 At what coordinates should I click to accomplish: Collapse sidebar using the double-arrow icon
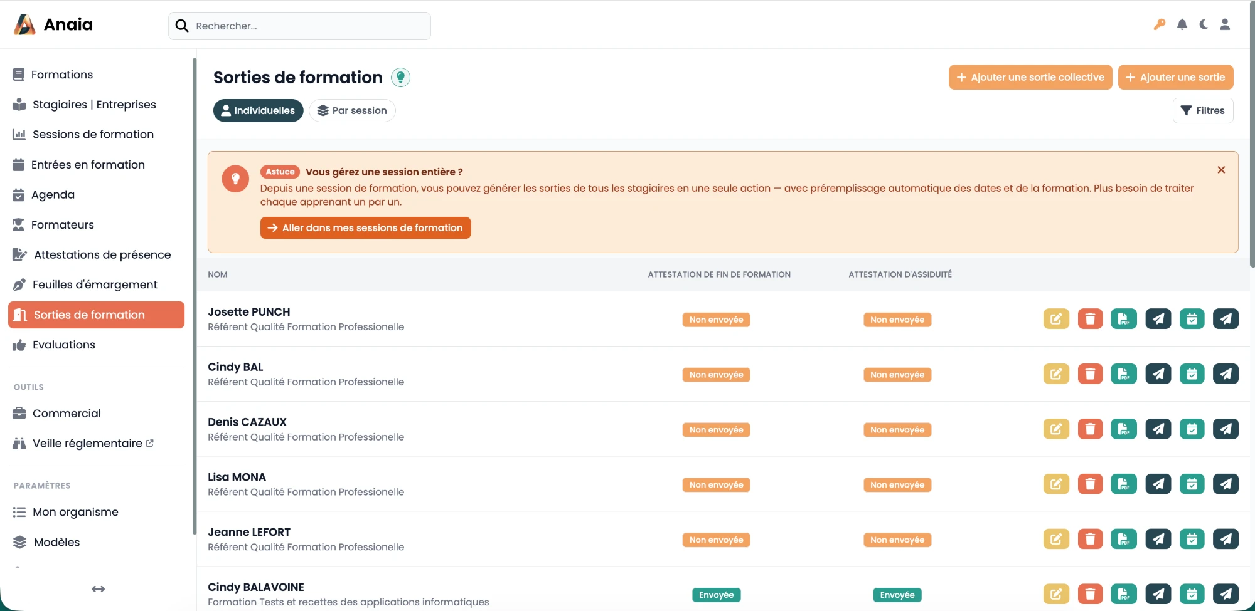click(98, 589)
